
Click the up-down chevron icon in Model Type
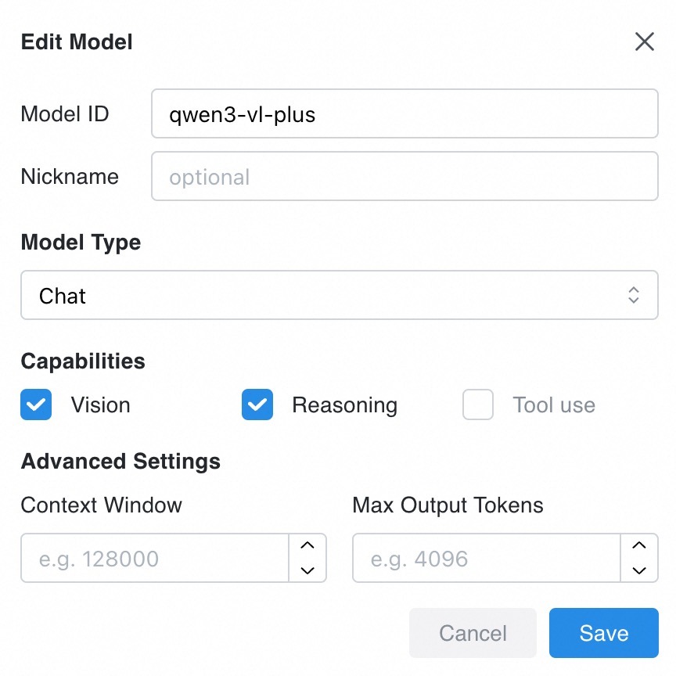click(634, 295)
